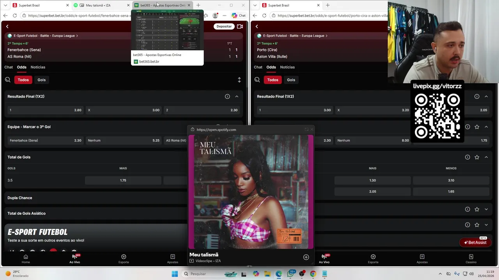Image resolution: width=499 pixels, height=280 pixels.
Task: Select Todos filter in left window
Action: tap(23, 80)
